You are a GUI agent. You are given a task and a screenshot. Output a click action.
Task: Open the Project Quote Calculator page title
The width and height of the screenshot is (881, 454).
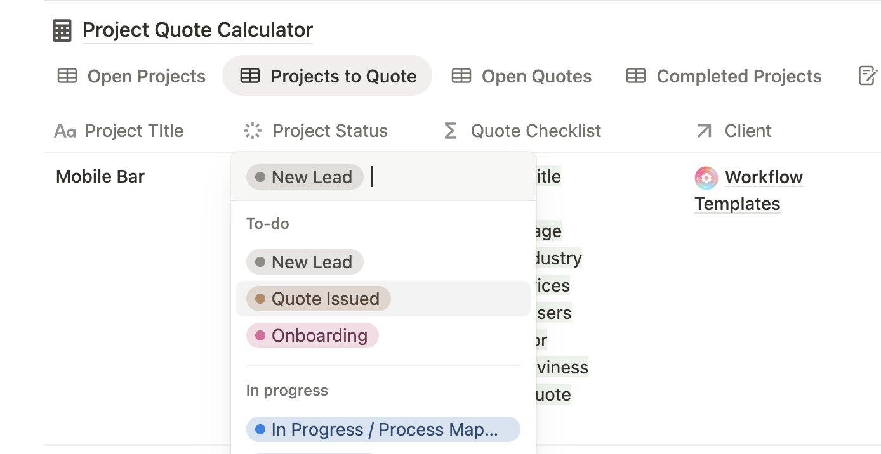pyautogui.click(x=197, y=30)
